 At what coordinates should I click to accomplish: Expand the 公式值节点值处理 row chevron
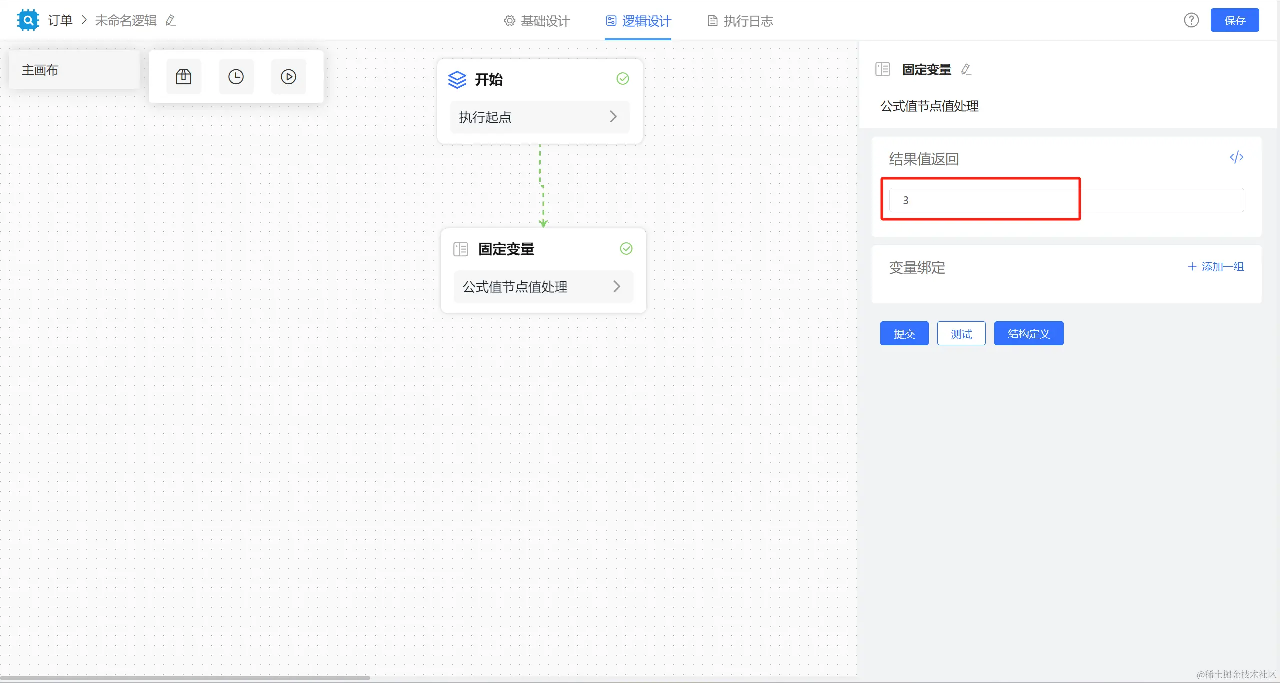pyautogui.click(x=616, y=286)
